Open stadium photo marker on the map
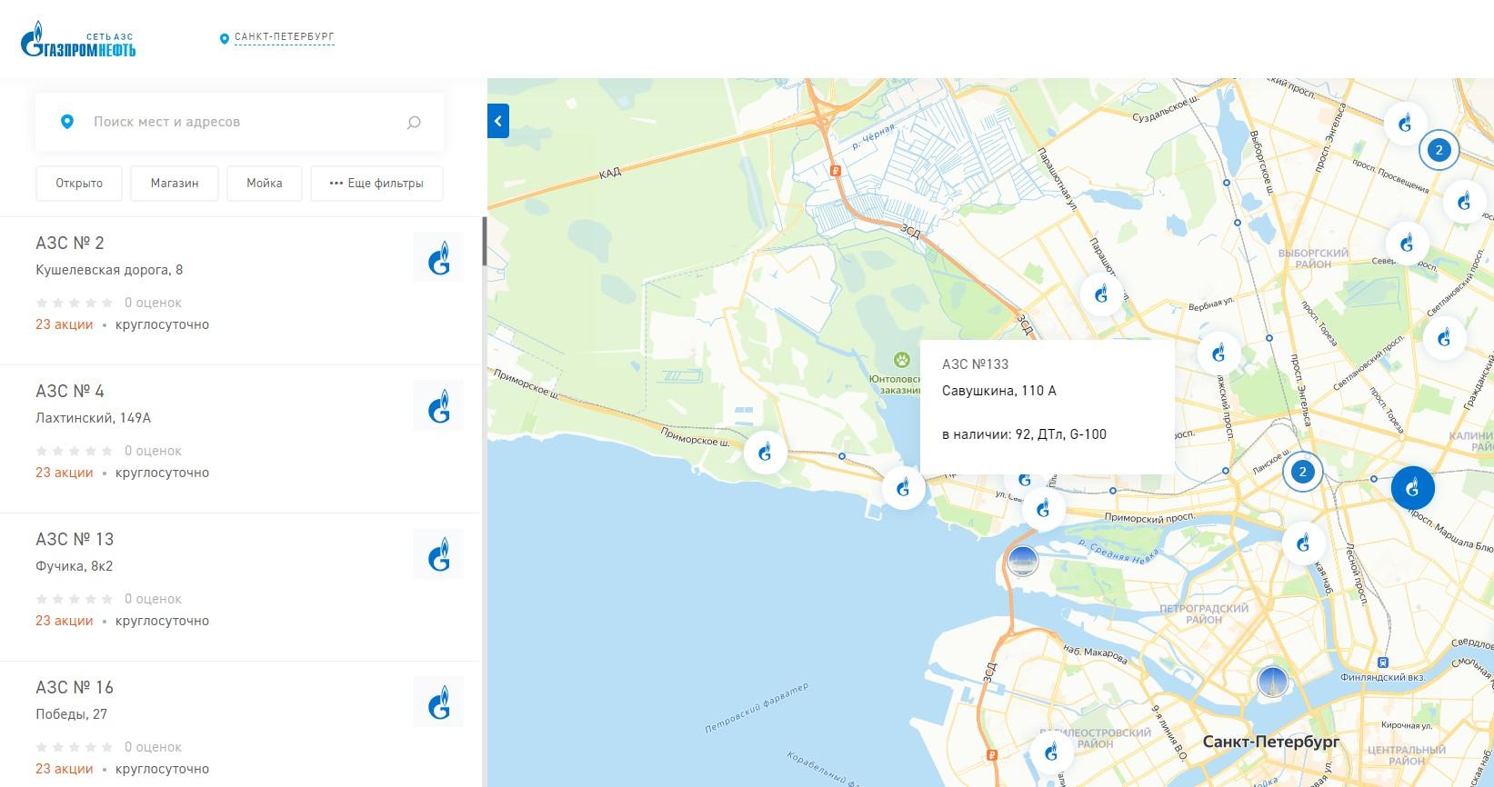This screenshot has width=1494, height=787. click(x=1023, y=561)
